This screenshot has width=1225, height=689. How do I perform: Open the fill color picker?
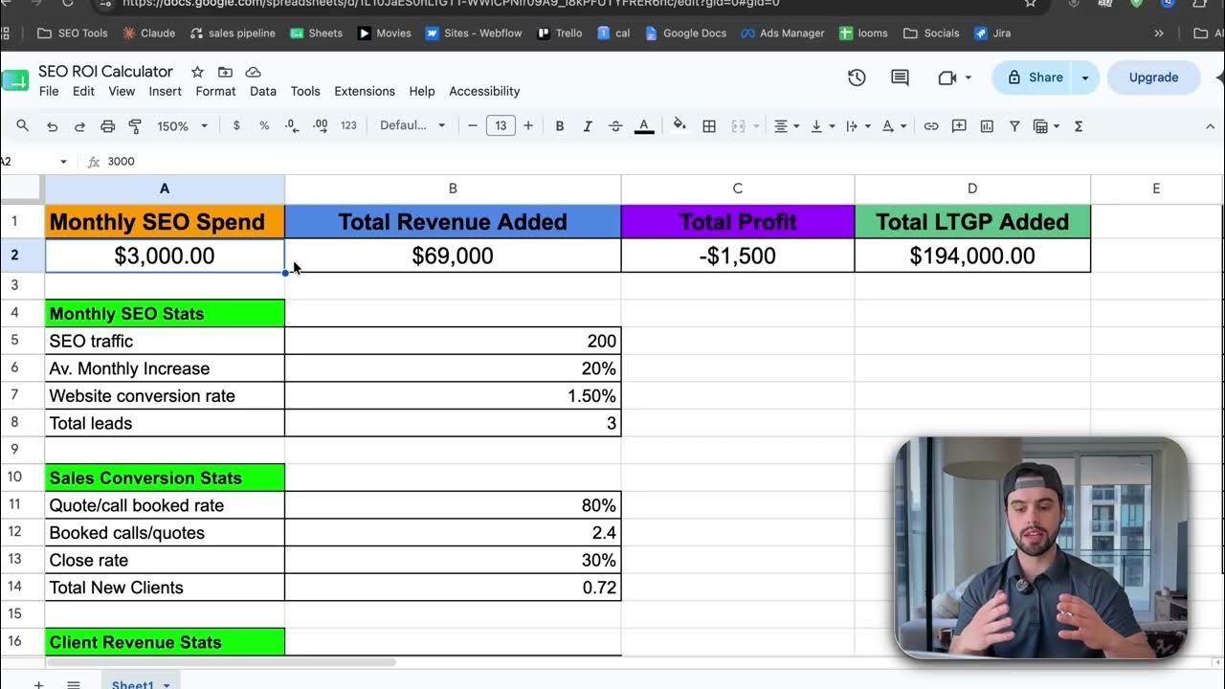click(679, 125)
